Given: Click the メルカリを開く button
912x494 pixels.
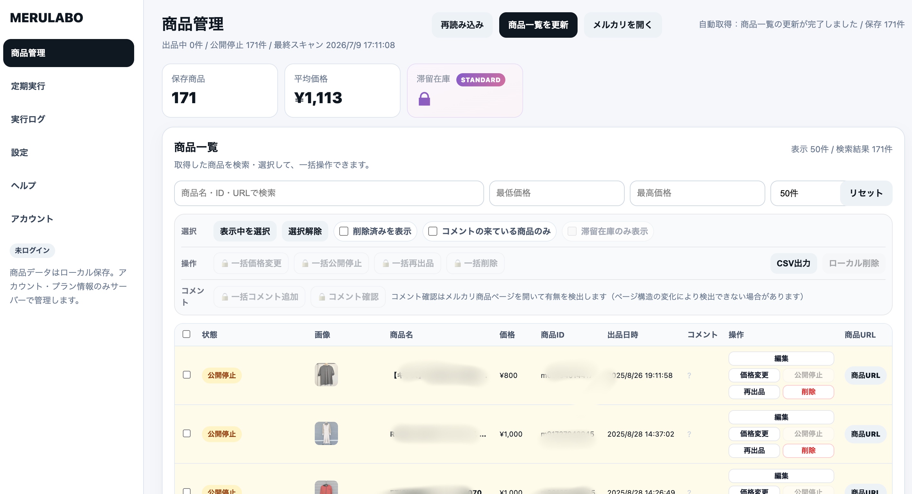Looking at the screenshot, I should pos(622,25).
